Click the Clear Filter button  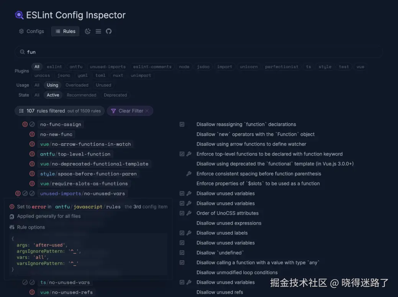[130, 111]
